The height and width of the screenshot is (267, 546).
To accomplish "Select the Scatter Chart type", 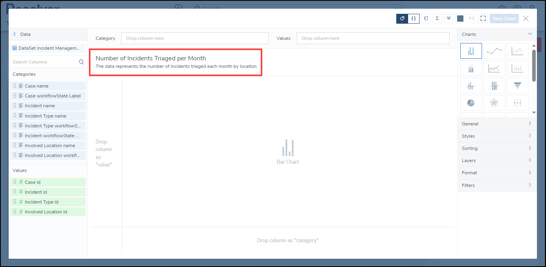I will 518,51.
